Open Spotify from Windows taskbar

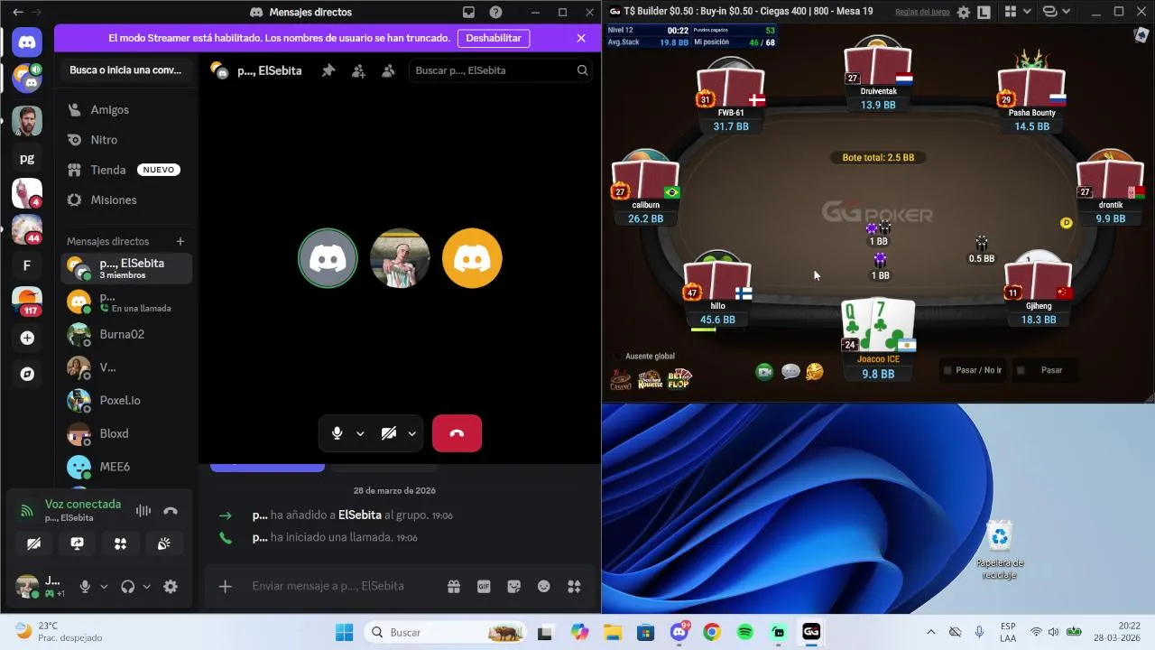point(745,632)
